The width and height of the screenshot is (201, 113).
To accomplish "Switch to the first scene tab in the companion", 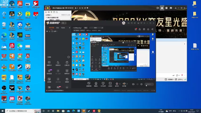I will pos(52,28).
